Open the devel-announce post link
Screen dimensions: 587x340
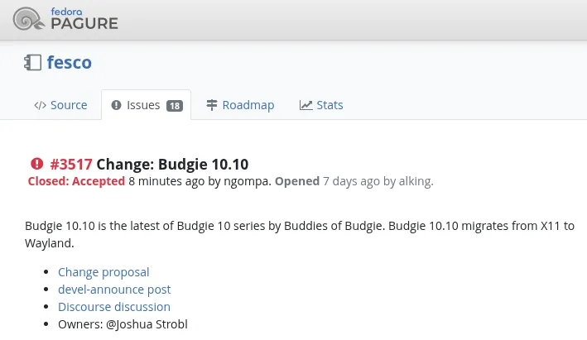[114, 290]
